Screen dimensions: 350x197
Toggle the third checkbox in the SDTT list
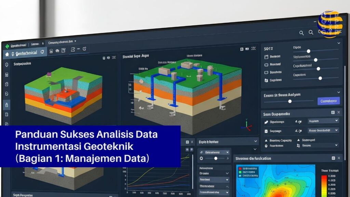[x=267, y=73]
